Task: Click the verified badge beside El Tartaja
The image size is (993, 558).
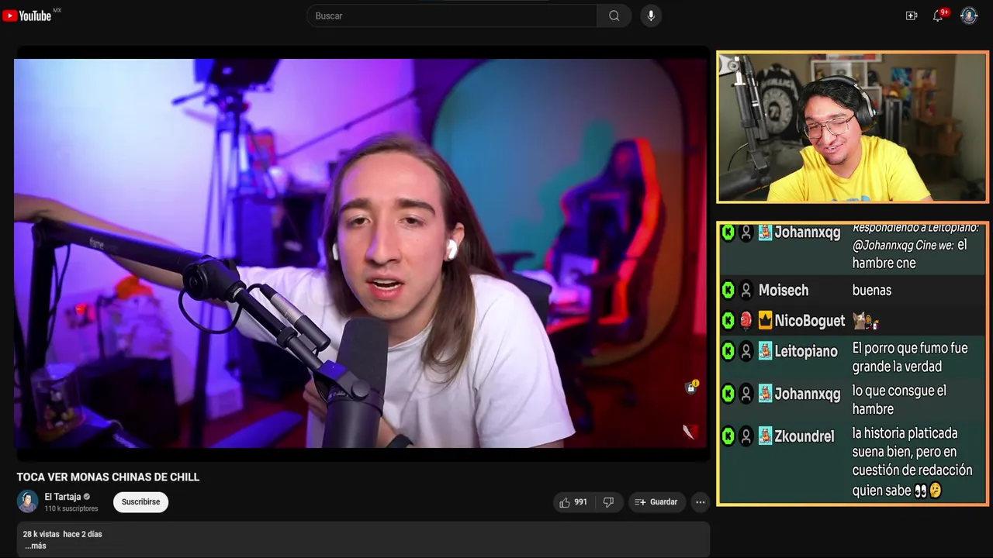Action: coord(87,497)
